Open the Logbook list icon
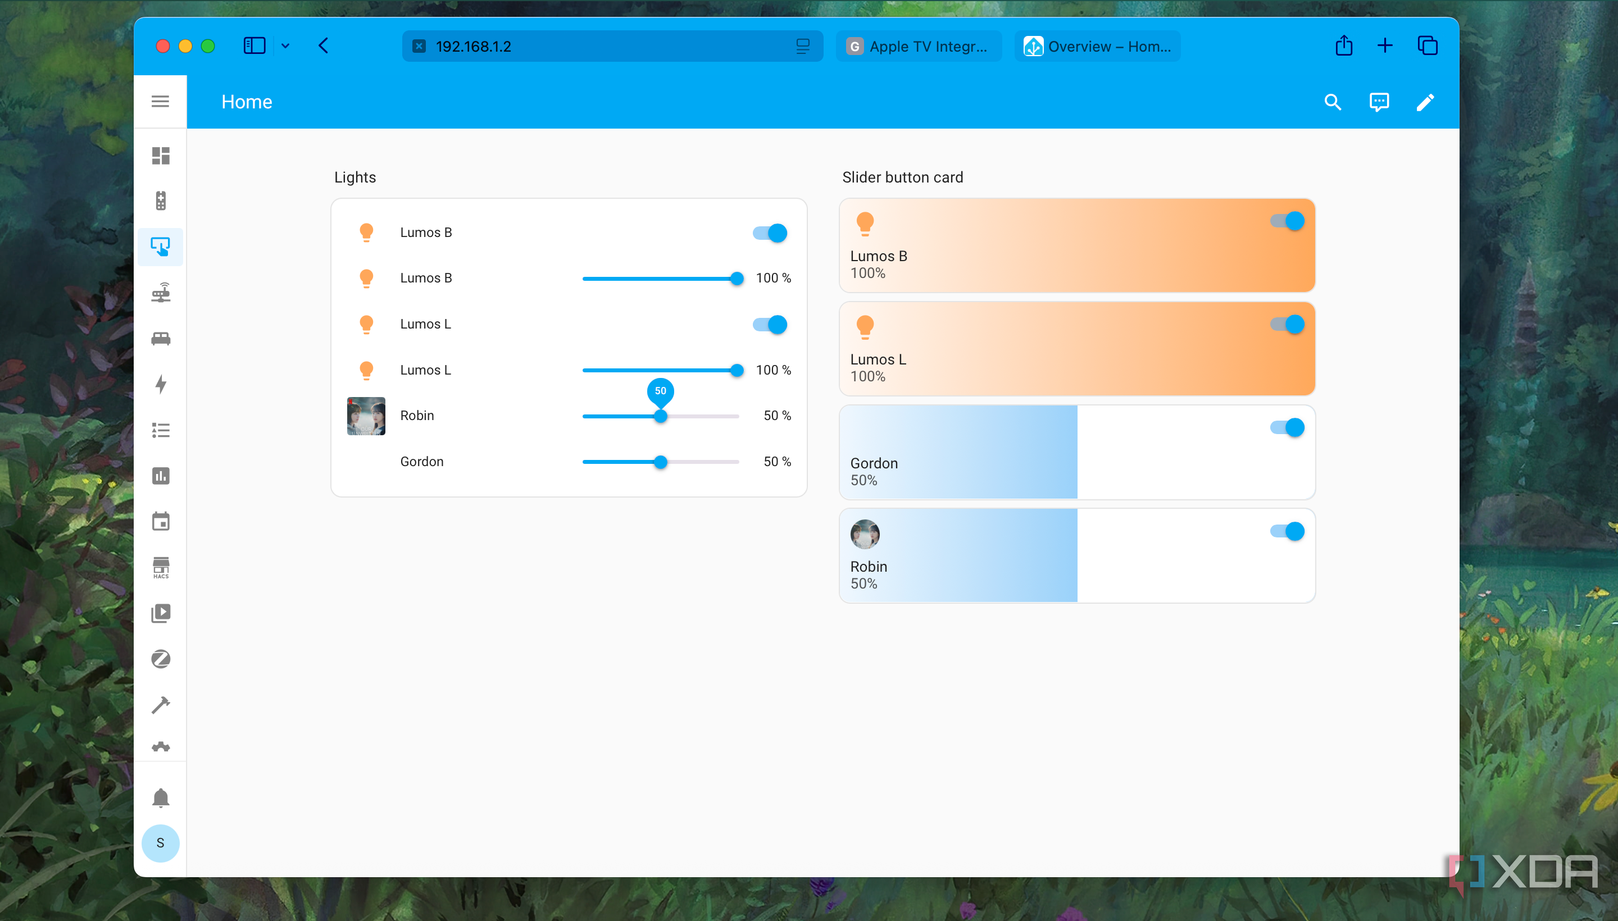This screenshot has height=921, width=1618. click(x=161, y=430)
